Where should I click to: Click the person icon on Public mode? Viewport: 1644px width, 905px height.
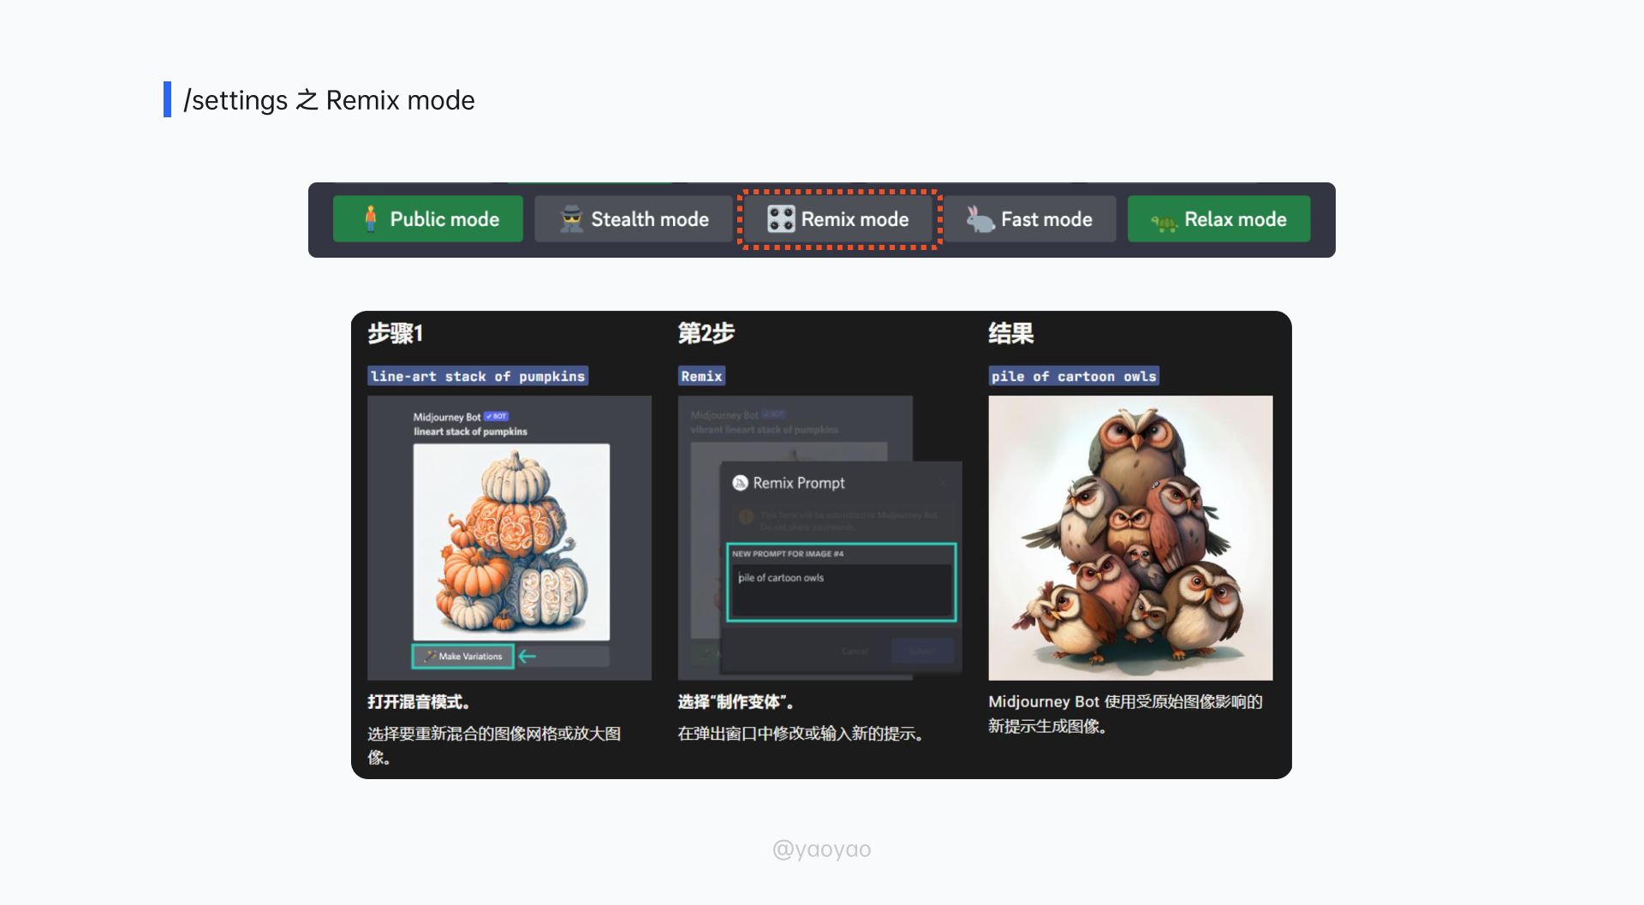pos(370,219)
